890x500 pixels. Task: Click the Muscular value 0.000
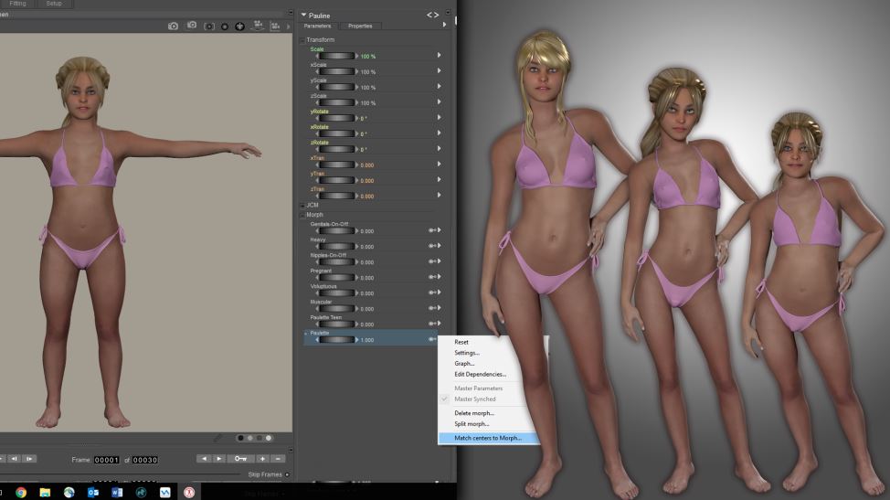point(367,309)
